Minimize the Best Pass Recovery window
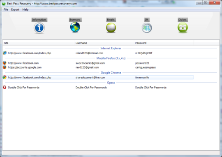 click(199, 2)
